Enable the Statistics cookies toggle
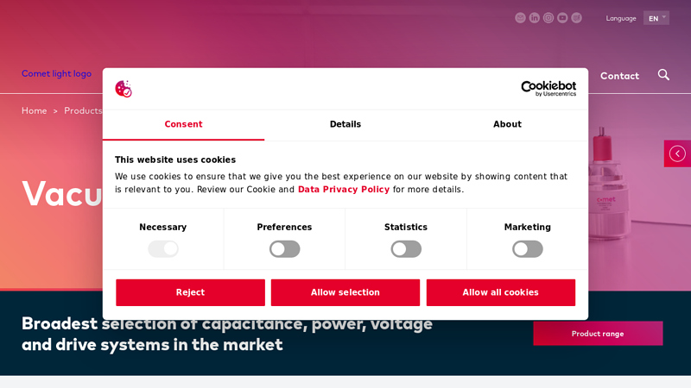Image resolution: width=691 pixels, height=388 pixels. tap(406, 249)
